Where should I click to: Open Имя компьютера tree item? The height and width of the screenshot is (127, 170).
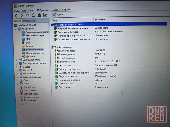tap(33, 36)
